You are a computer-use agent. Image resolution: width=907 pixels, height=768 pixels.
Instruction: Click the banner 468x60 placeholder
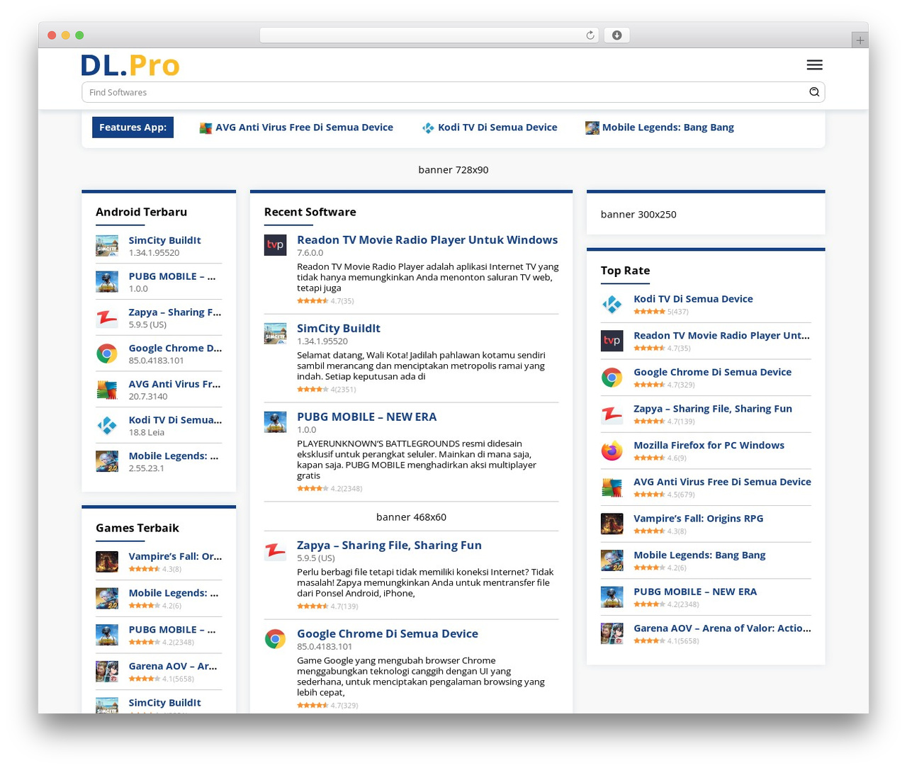click(x=411, y=517)
